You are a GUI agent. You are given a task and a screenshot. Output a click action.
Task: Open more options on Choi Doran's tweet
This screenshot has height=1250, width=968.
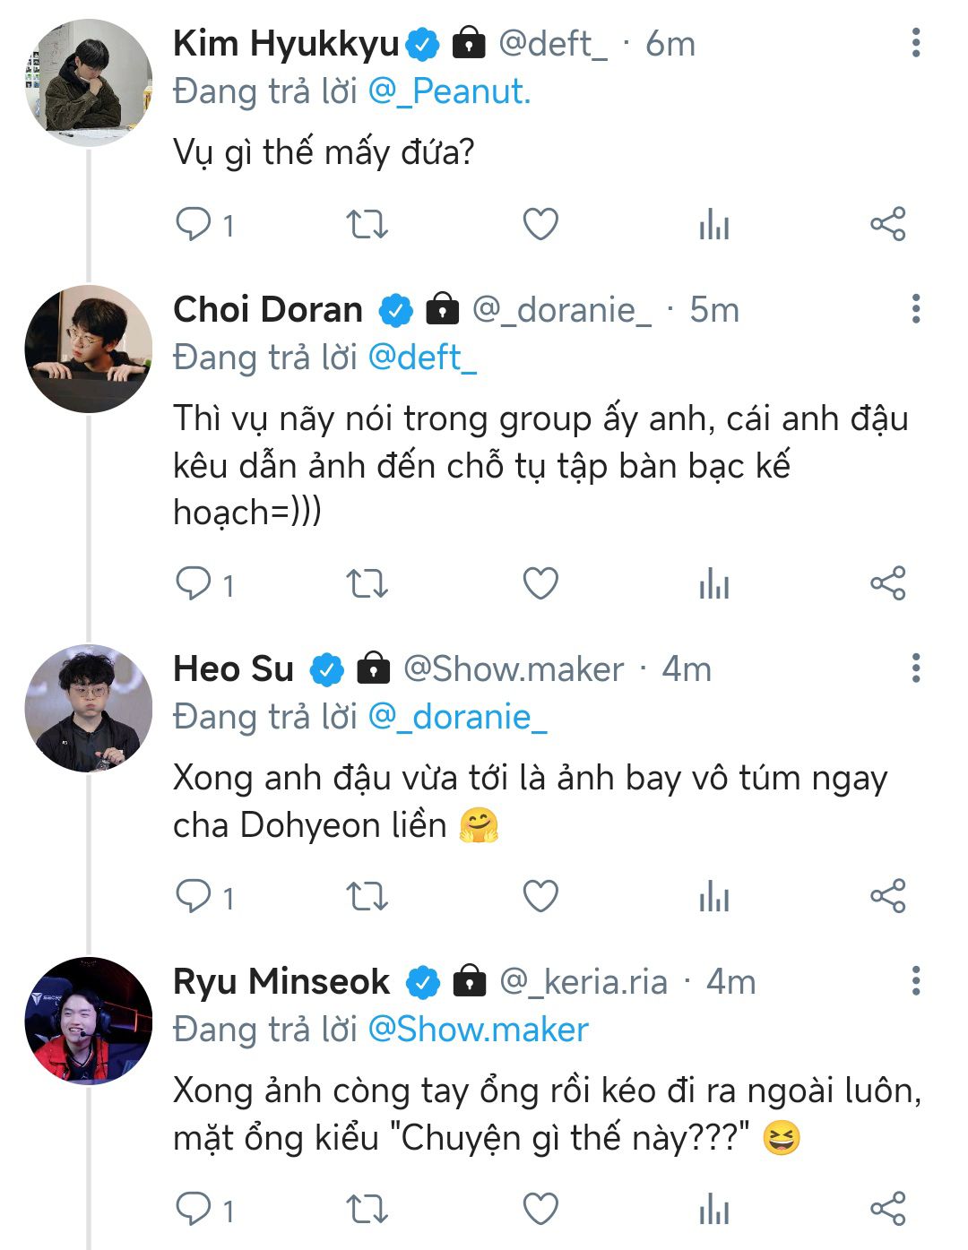[x=916, y=309]
